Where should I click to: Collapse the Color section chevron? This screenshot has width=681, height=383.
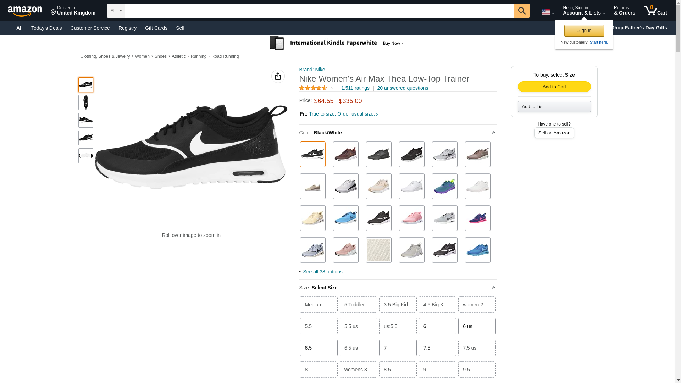pos(493,133)
